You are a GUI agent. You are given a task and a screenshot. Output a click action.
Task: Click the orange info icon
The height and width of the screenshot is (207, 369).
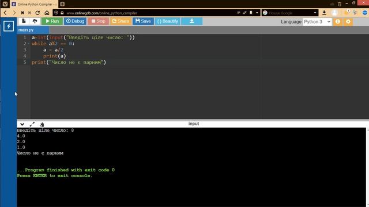tap(338, 22)
